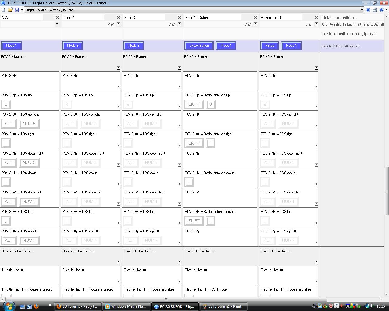Open fallback shiftstate dropdown under A2A

[57, 24]
